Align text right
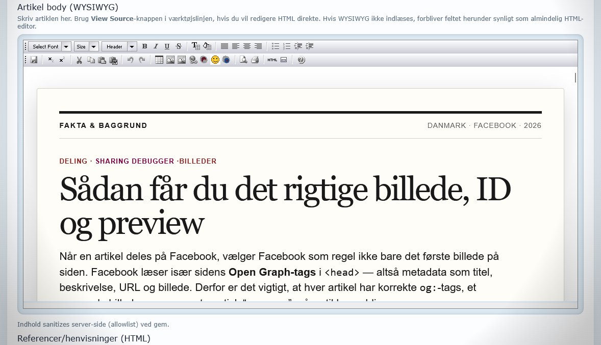The image size is (601, 345). tap(258, 46)
